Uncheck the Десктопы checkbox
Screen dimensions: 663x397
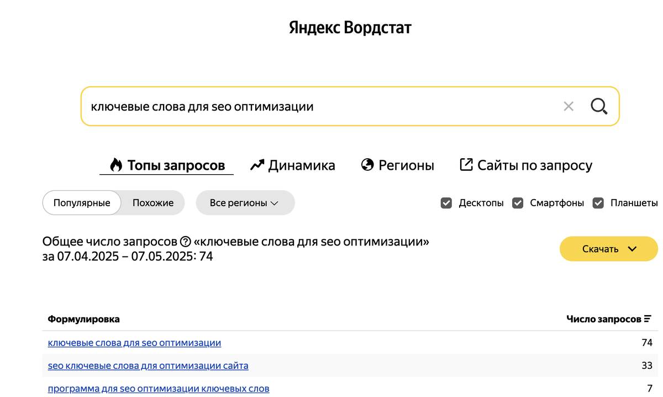tap(446, 203)
